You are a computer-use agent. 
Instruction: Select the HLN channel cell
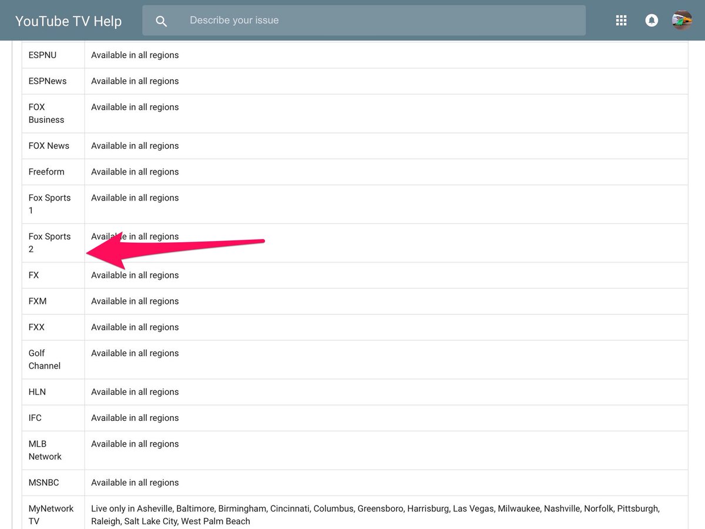pyautogui.click(x=53, y=391)
